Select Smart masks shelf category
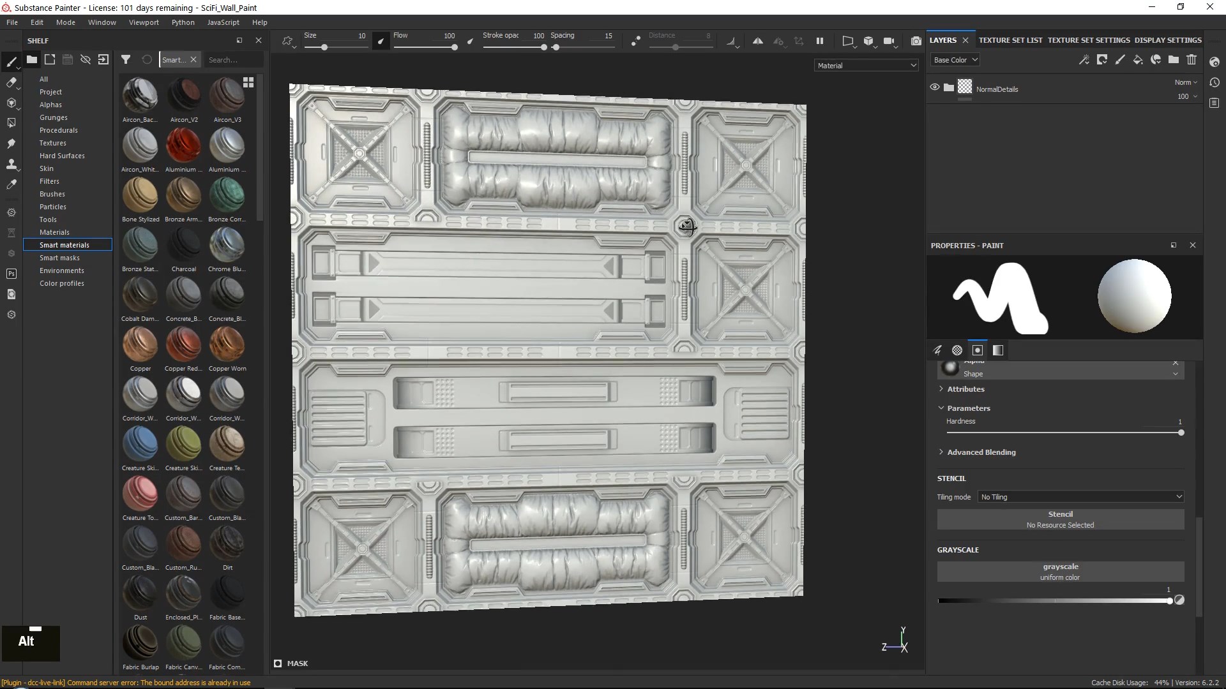 click(x=59, y=258)
